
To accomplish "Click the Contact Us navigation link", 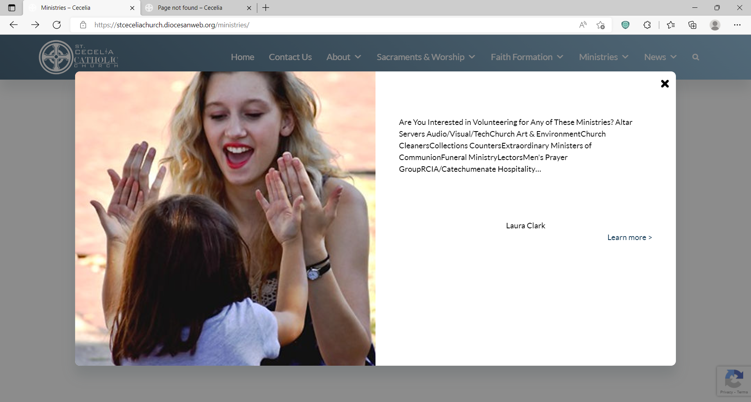I will click(290, 57).
